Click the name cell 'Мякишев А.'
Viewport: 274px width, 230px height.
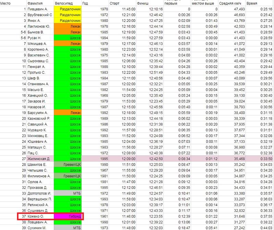[x=40, y=44]
